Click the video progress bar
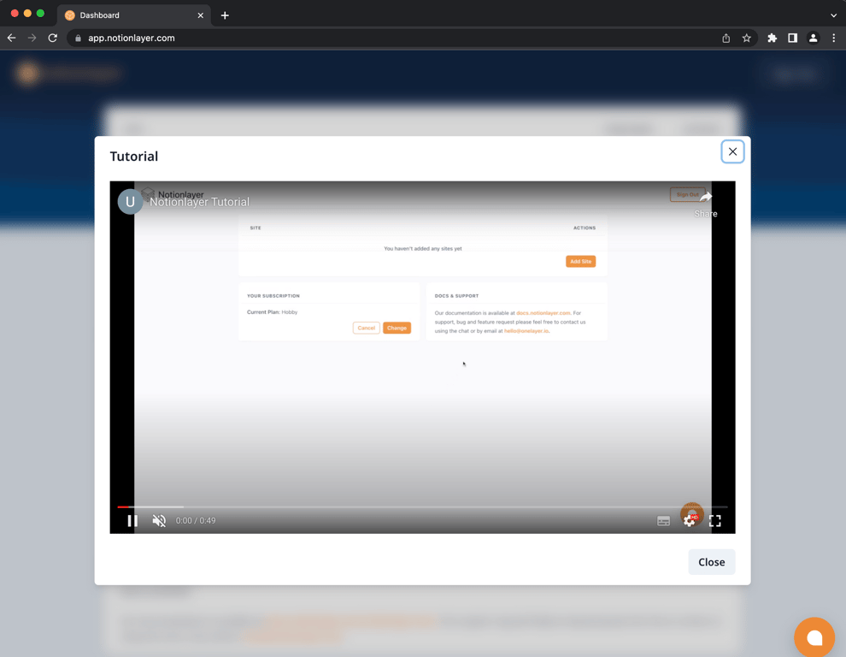846x657 pixels. click(x=422, y=506)
